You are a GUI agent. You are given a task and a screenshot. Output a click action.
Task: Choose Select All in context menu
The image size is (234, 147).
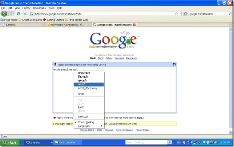(89, 117)
